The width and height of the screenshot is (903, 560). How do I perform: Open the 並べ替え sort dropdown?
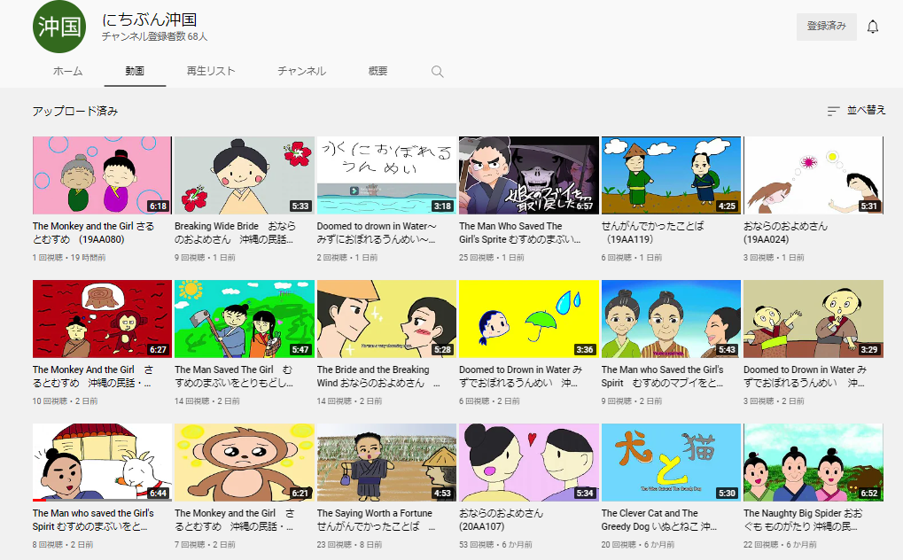point(856,111)
